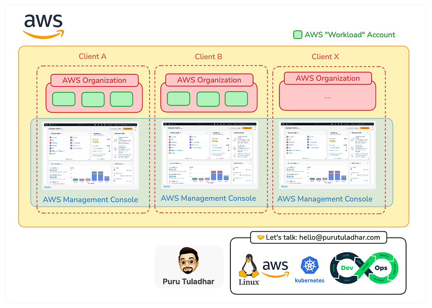This screenshot has width=432, height=308.
Task: Click the bar chart in Client B console
Action: pyautogui.click(x=210, y=175)
